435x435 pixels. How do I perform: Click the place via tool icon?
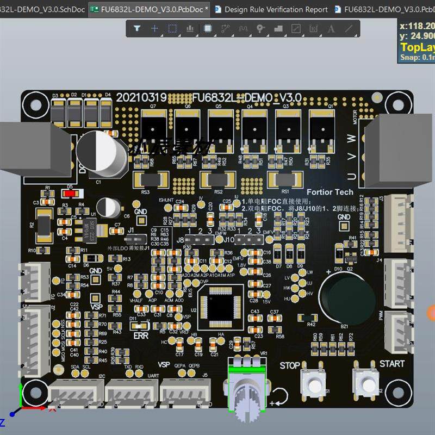260,27
